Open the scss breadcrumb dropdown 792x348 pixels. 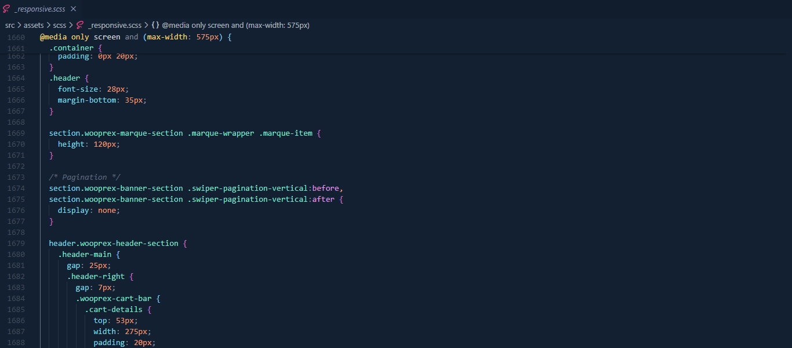point(59,26)
